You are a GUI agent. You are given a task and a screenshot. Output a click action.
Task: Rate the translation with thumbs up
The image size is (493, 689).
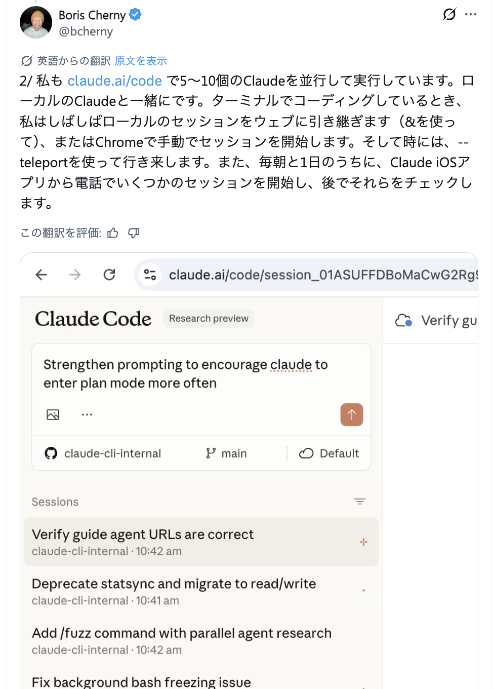[x=112, y=233]
